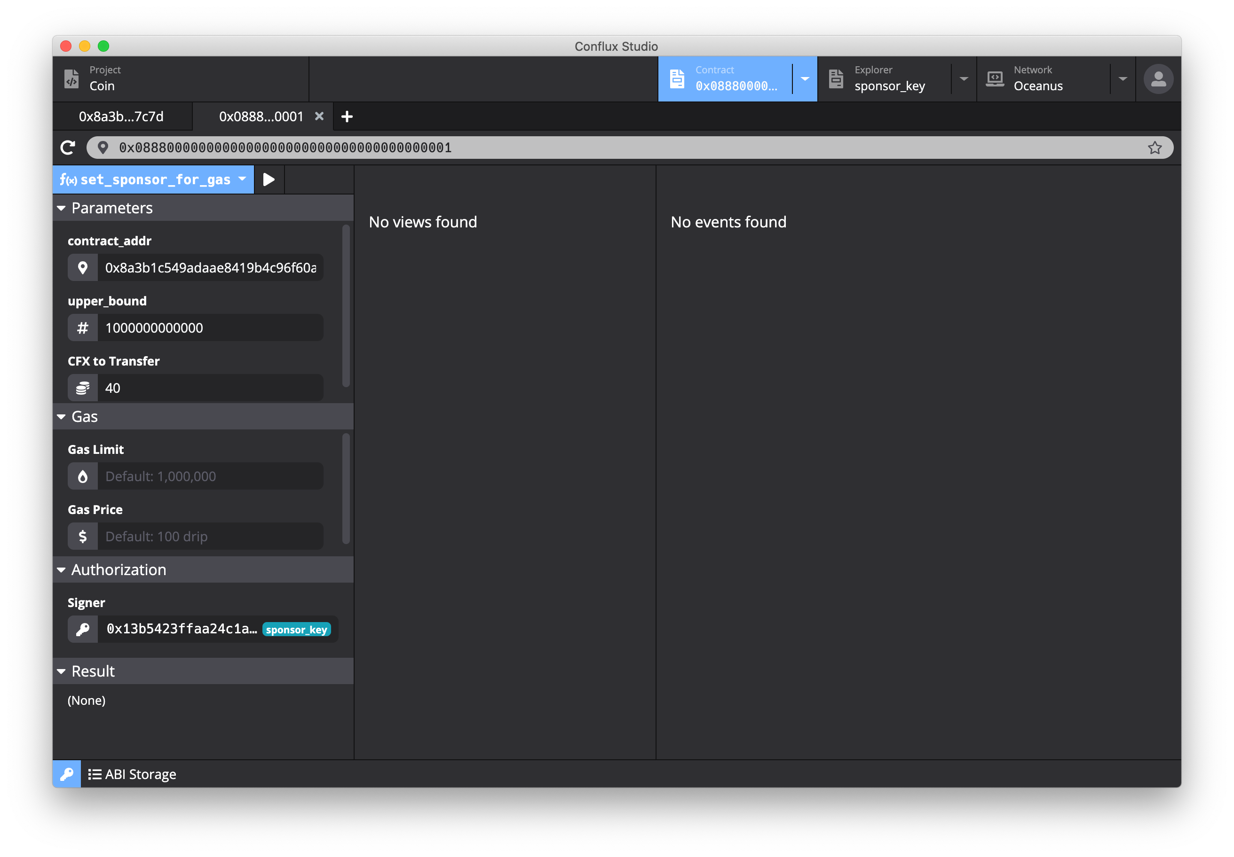1234x857 pixels.
Task: Open the user profile avatar
Action: click(1158, 79)
